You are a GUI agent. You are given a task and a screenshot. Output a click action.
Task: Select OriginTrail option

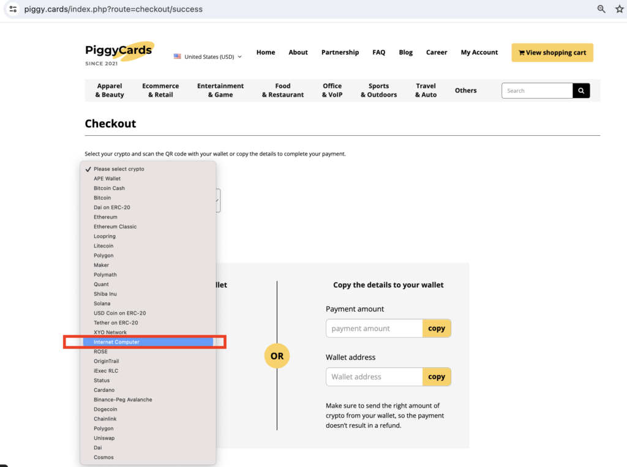(148, 361)
